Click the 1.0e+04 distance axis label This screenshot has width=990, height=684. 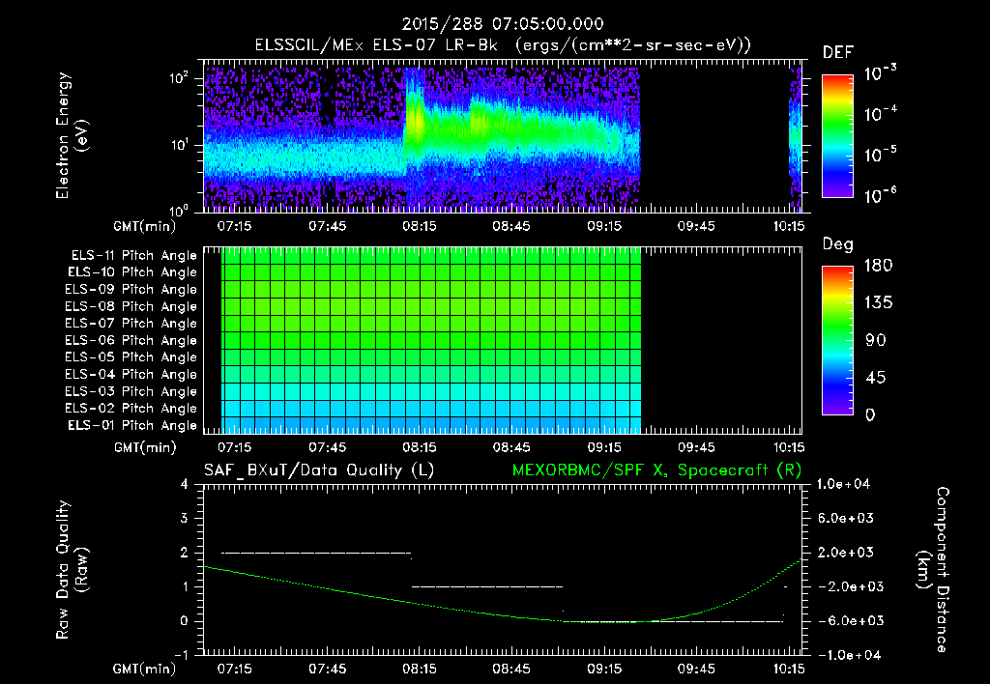tap(843, 484)
